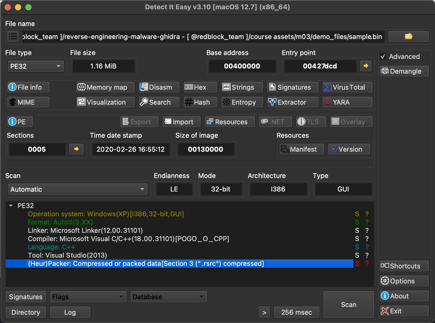
Task: Open the PE header info button
Action: pyautogui.click(x=20, y=122)
